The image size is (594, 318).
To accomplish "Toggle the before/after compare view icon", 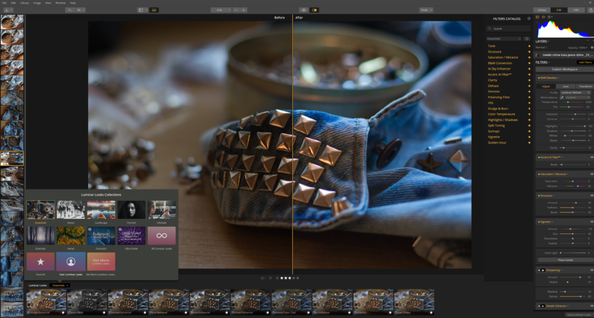I will pos(314,10).
